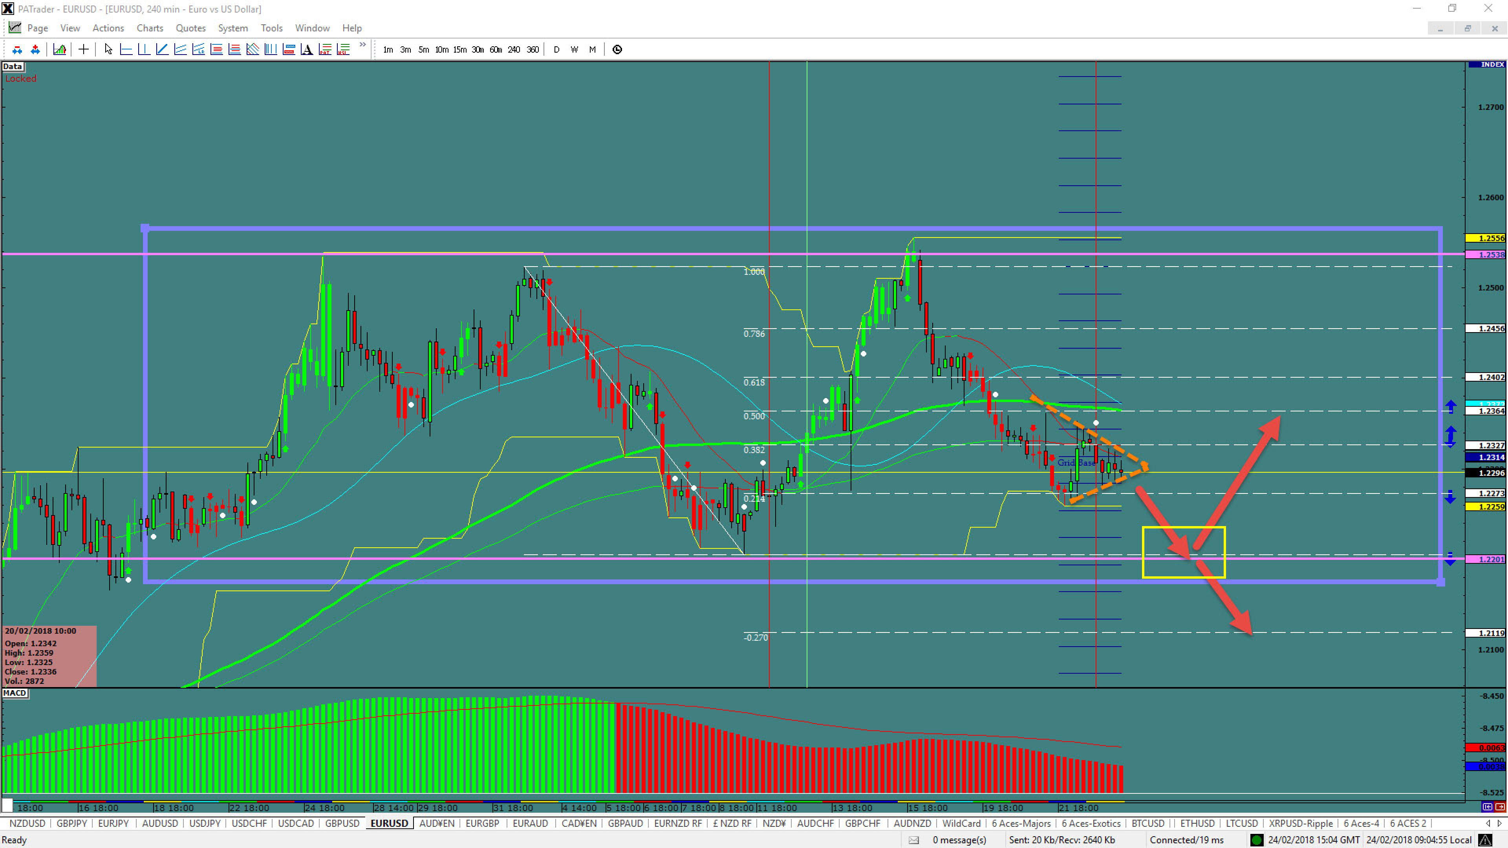Set timeframe to 15m

point(459,50)
